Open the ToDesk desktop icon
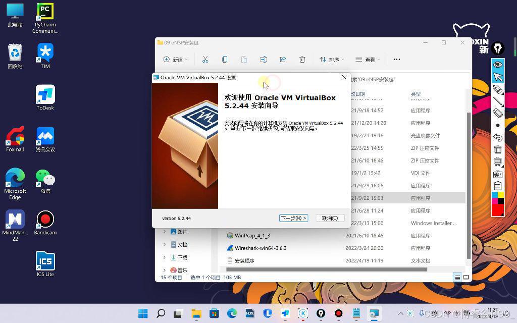The width and height of the screenshot is (517, 323). 45,97
